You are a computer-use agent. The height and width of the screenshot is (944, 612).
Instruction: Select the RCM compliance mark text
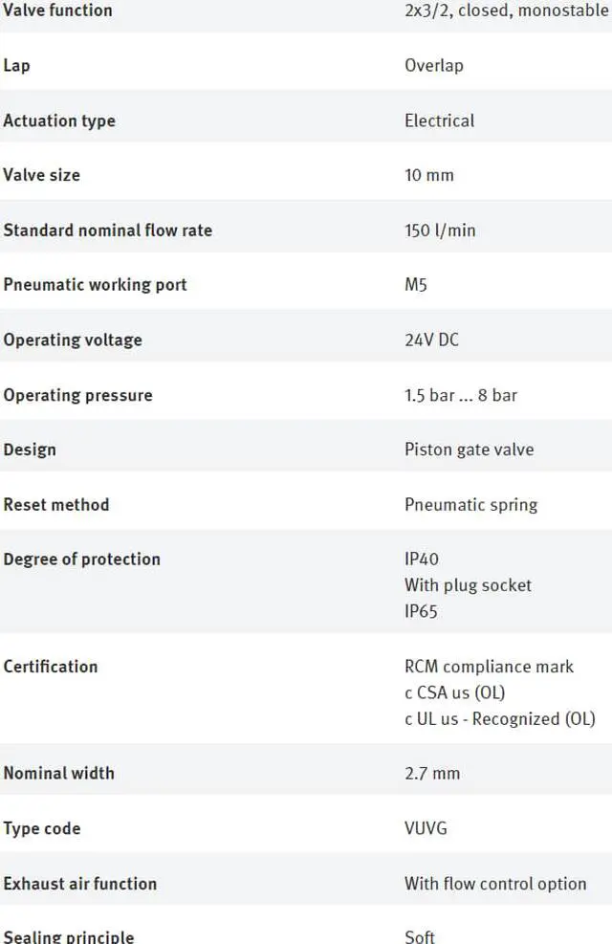489,667
